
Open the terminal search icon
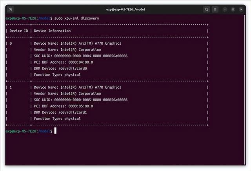[207, 9]
